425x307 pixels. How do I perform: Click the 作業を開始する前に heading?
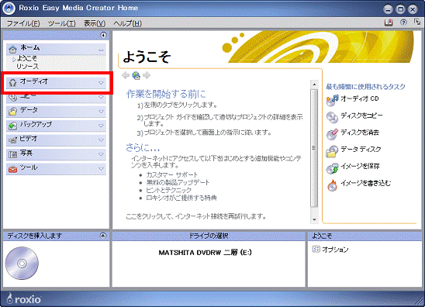(166, 94)
